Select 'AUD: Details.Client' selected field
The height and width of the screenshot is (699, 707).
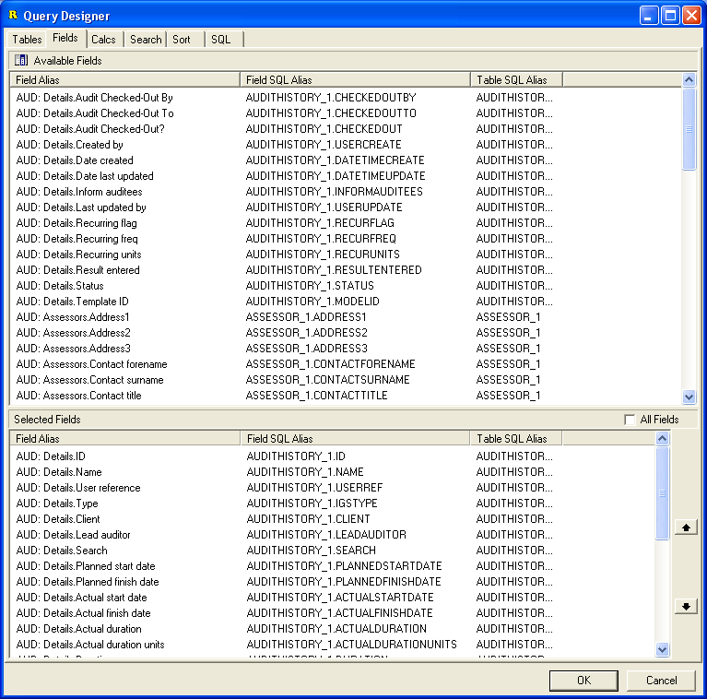(333, 519)
